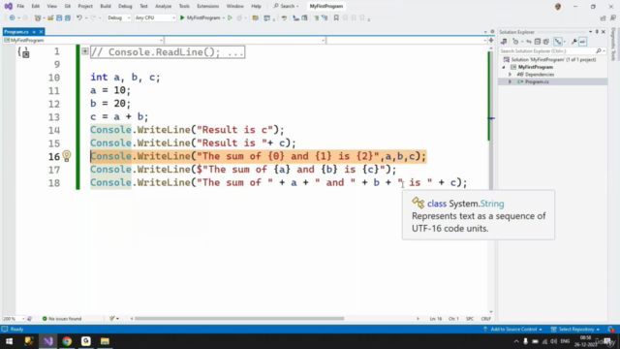The height and width of the screenshot is (349, 620).
Task: Toggle nested file view icon in Solution Explorer
Action: tap(558, 42)
